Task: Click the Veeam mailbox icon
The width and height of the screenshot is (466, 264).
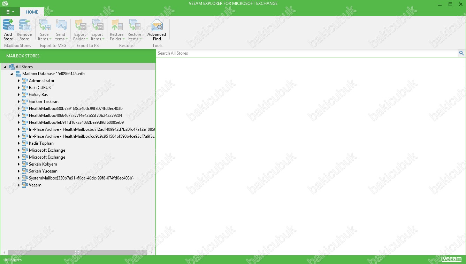Action: (25, 185)
